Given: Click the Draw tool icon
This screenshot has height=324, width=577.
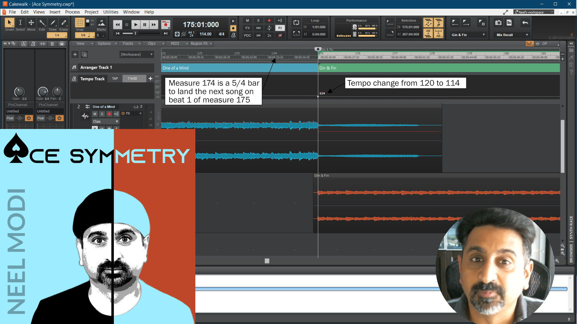Looking at the screenshot, I should point(53,23).
